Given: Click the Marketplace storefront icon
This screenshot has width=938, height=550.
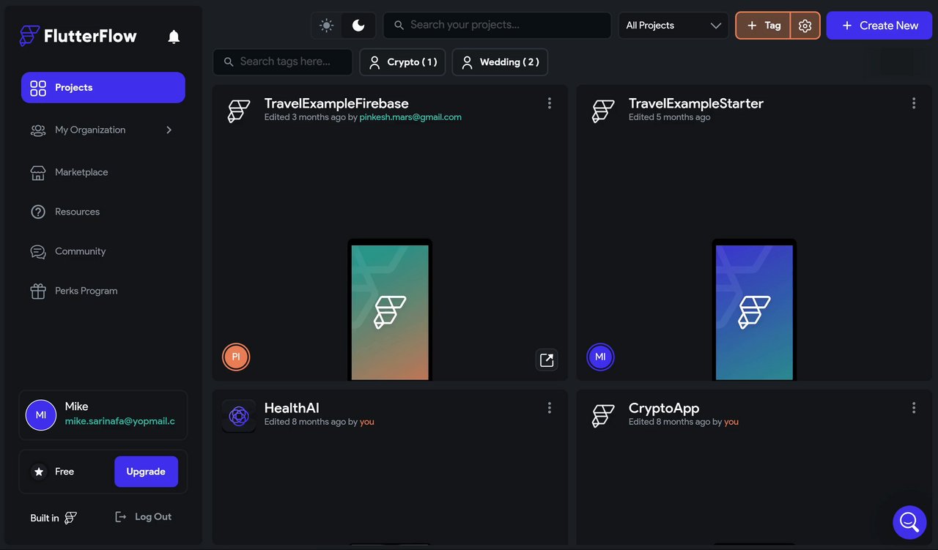Looking at the screenshot, I should tap(38, 172).
